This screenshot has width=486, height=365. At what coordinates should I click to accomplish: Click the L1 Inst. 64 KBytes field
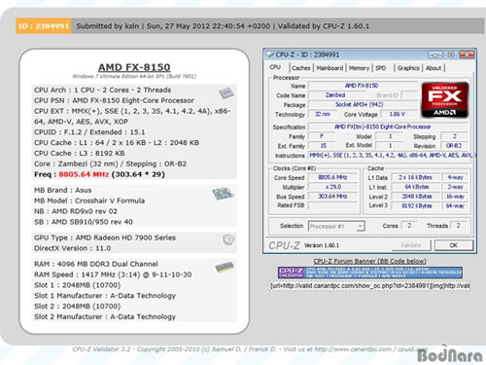pyautogui.click(x=415, y=187)
